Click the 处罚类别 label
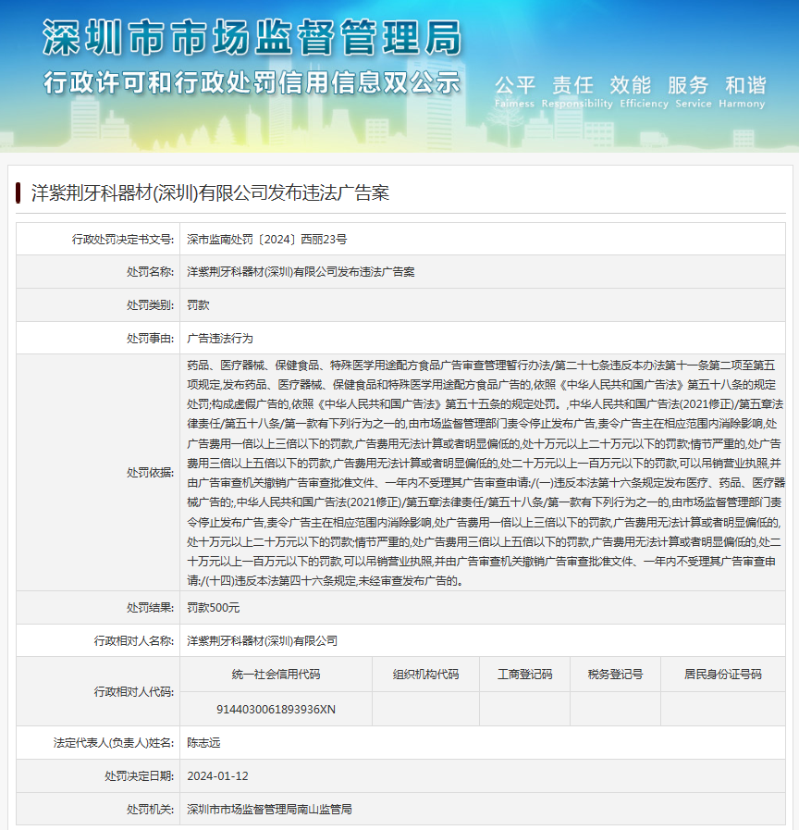Screen dimensions: 799x830 151,305
